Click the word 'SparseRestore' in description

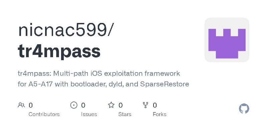(165, 84)
